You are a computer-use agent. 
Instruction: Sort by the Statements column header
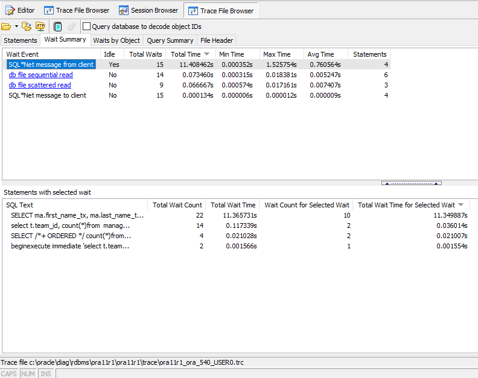pos(369,54)
